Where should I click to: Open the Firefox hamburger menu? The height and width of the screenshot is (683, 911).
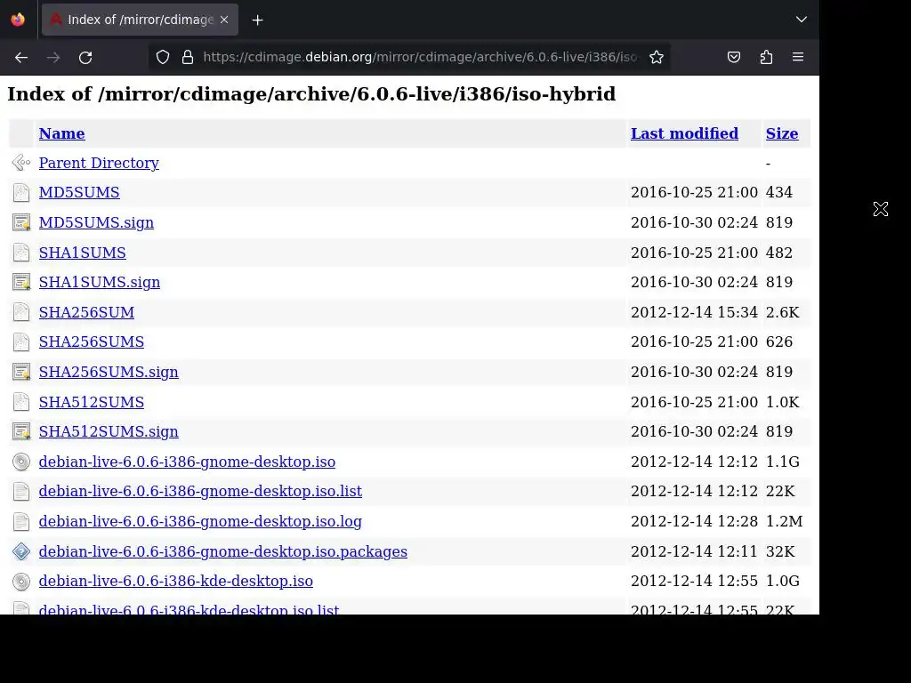click(x=798, y=57)
